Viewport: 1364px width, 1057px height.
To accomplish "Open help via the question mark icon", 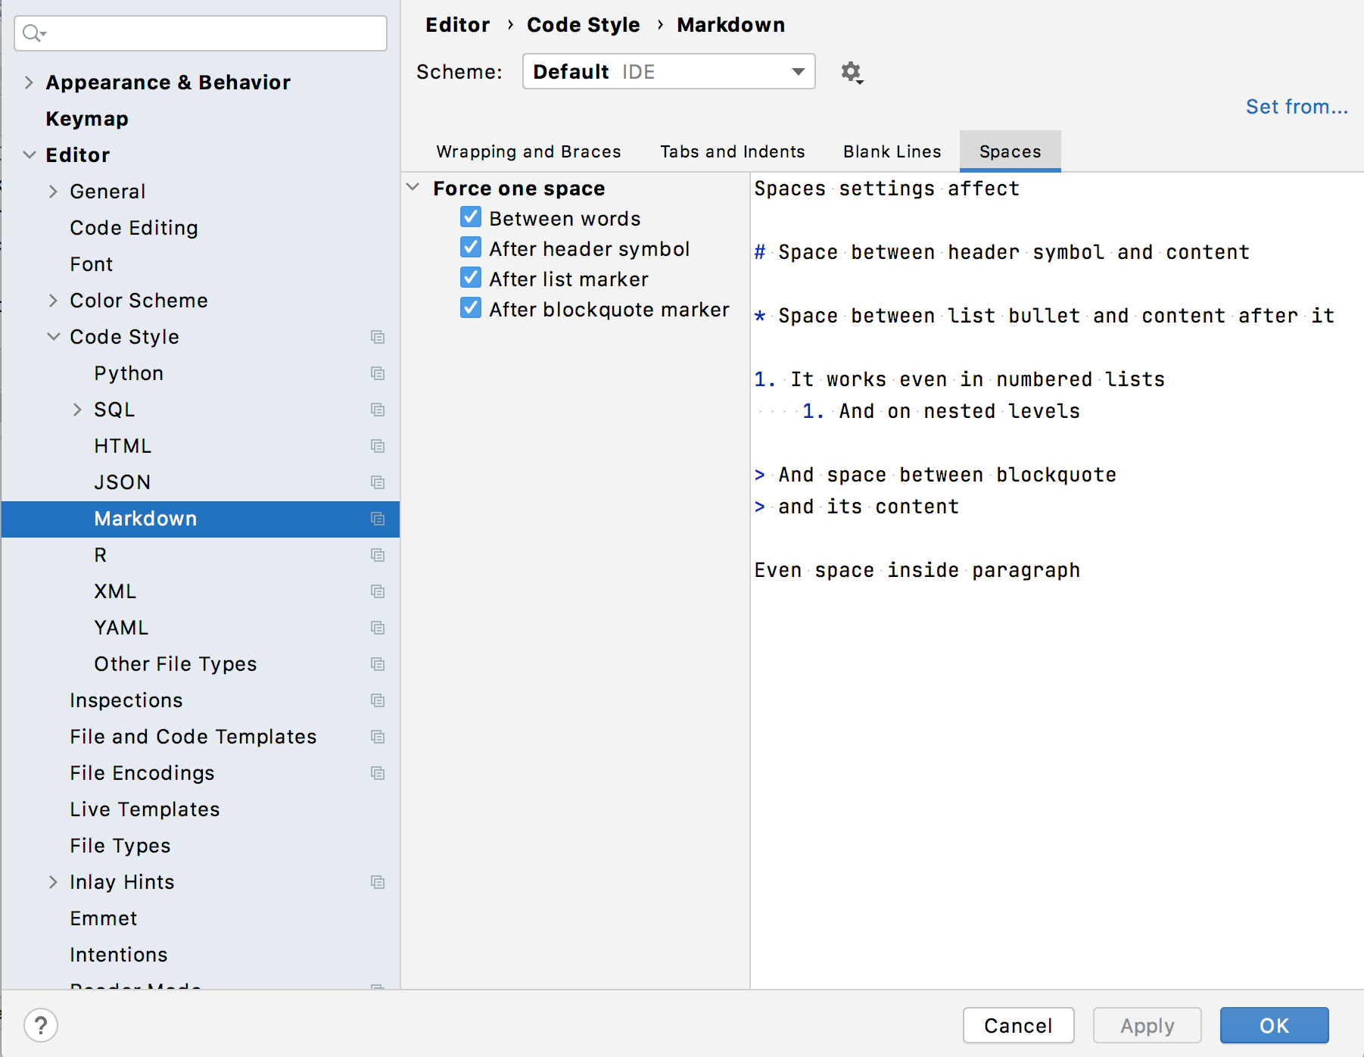I will pos(42,1025).
